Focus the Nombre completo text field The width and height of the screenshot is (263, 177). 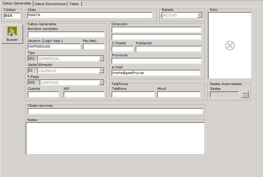point(66,34)
